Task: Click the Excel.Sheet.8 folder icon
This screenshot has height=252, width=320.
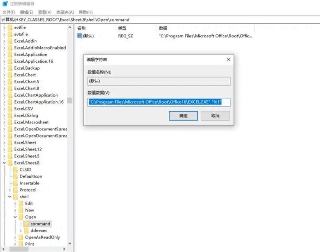Action: (x=10, y=163)
